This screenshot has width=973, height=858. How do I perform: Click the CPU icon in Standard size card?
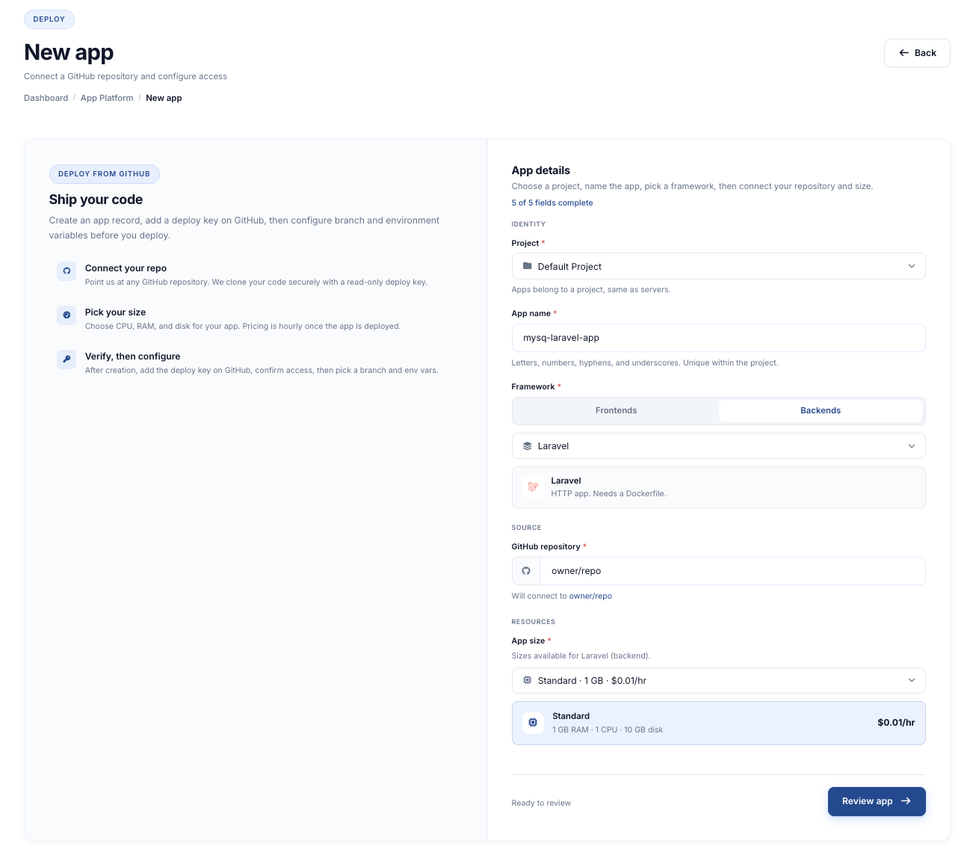coord(533,723)
